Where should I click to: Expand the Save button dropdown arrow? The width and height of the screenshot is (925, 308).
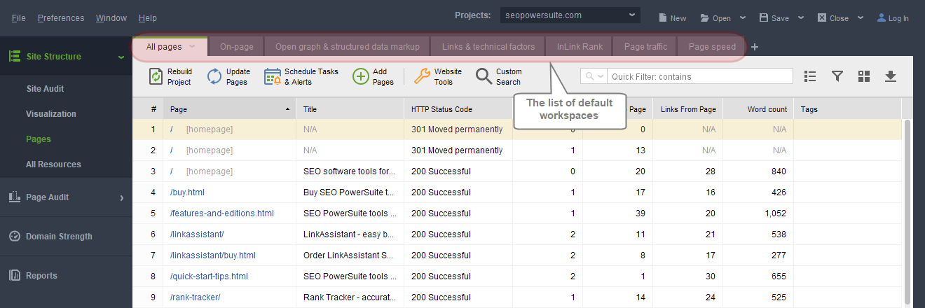pos(800,18)
